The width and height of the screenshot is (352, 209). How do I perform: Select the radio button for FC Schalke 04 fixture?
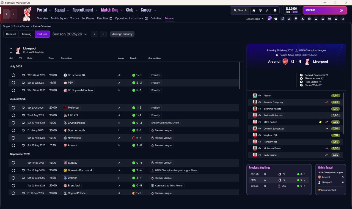coord(13,75)
